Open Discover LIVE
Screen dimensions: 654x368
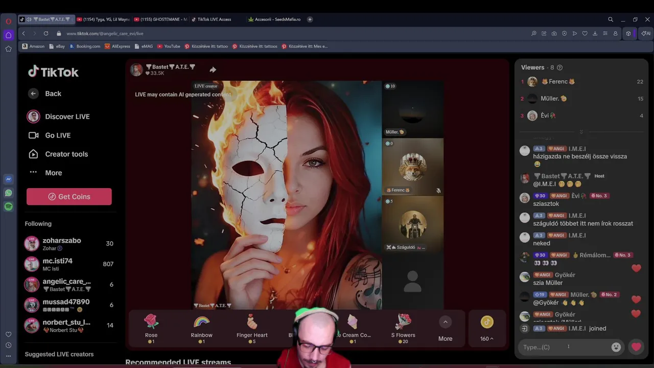point(59,117)
